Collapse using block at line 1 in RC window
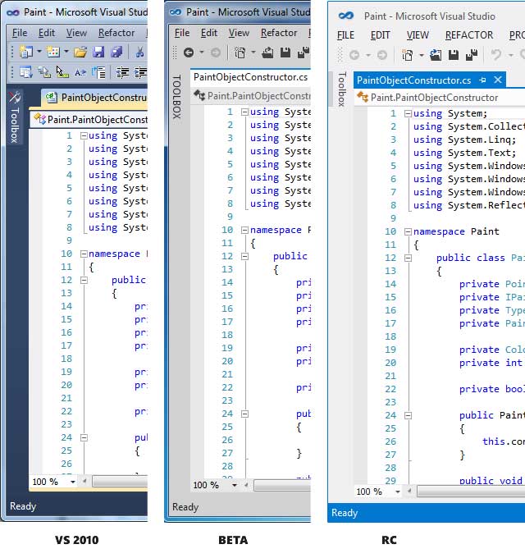Image resolution: width=525 pixels, height=558 pixels. pyautogui.click(x=408, y=113)
